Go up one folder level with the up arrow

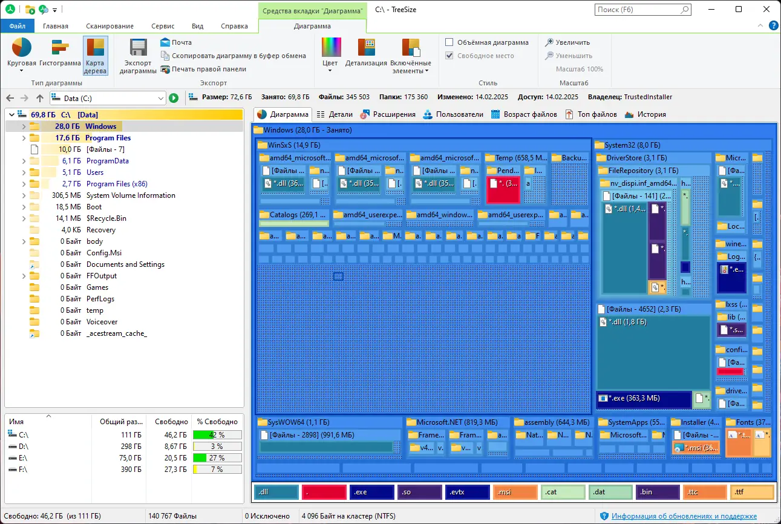click(40, 98)
